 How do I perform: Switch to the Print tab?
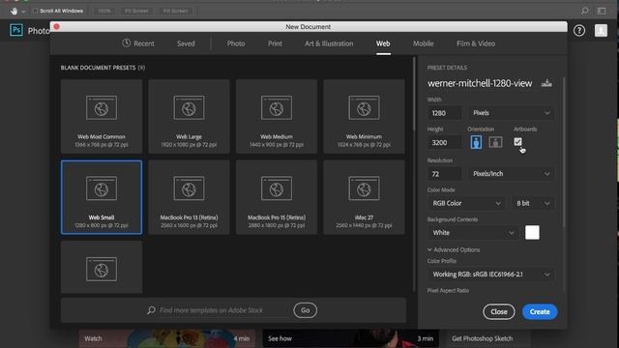[x=275, y=43]
